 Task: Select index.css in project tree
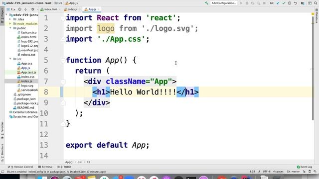click(x=26, y=77)
